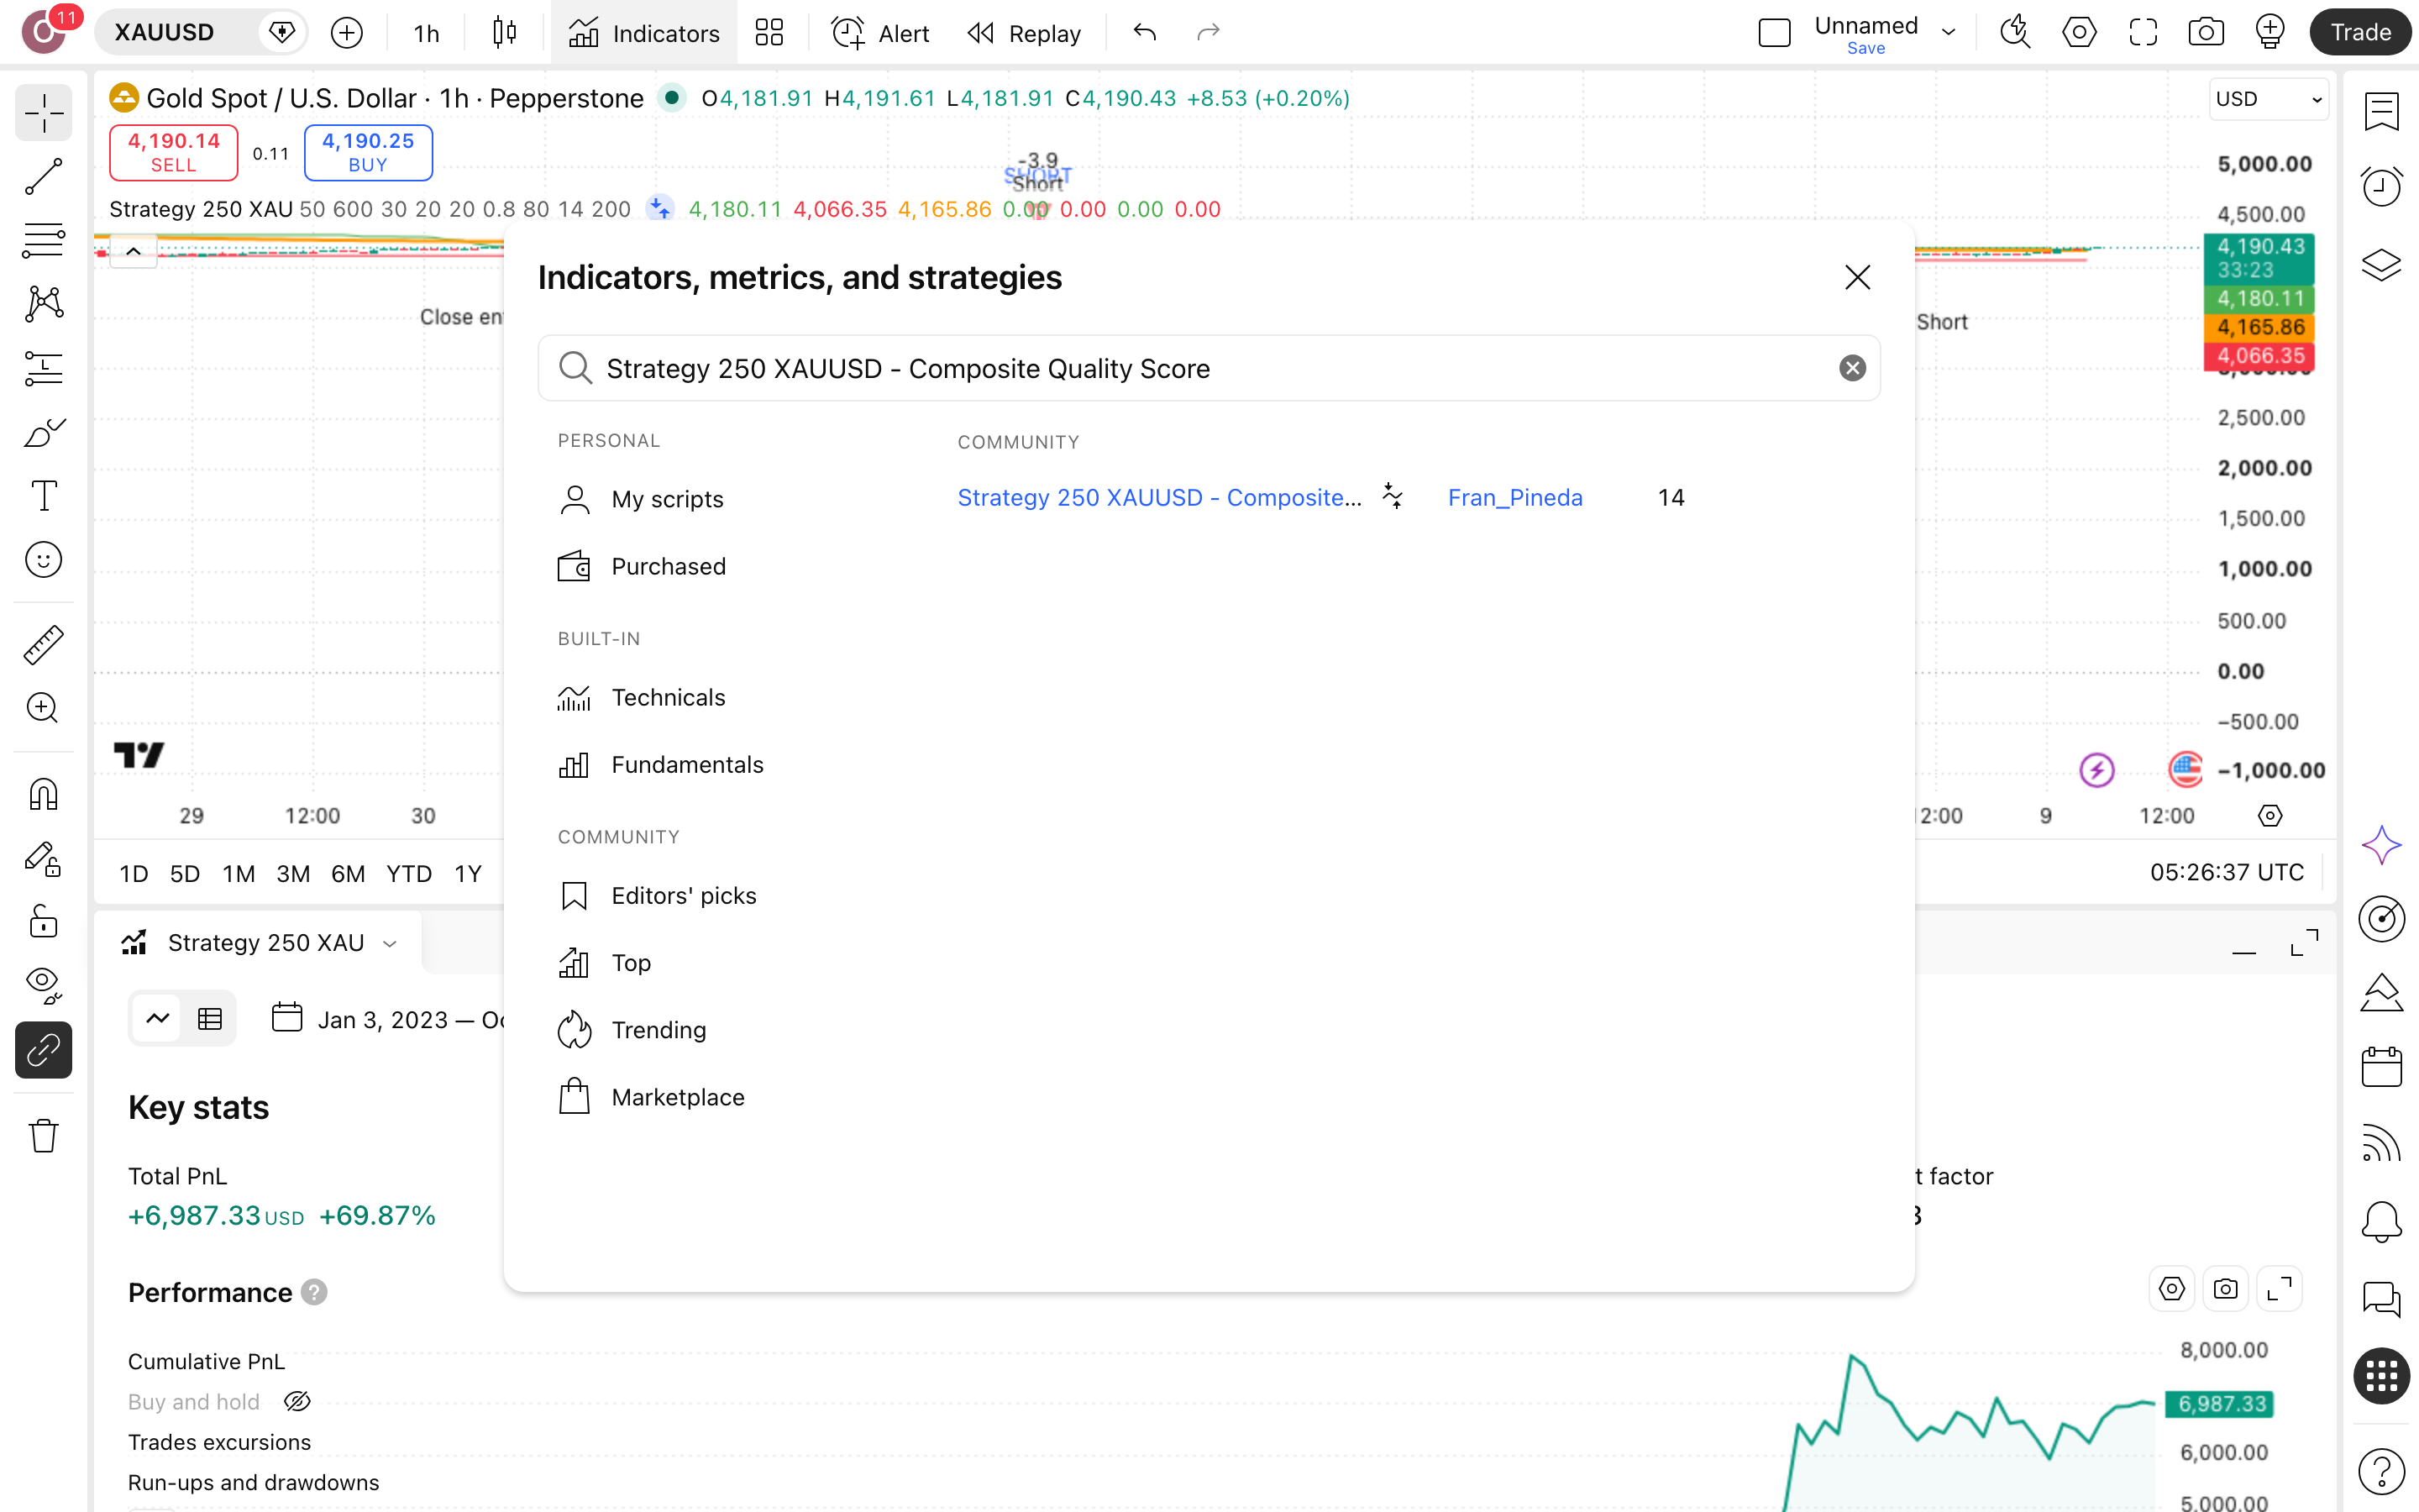The width and height of the screenshot is (2419, 1512).
Task: Open the Fibonacci/gann tools icon
Action: coord(43,241)
